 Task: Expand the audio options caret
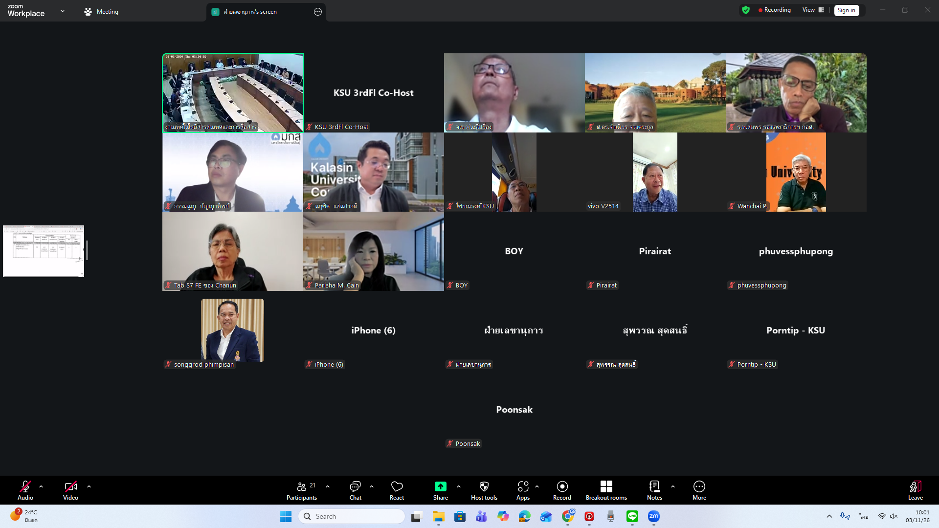[x=41, y=486]
